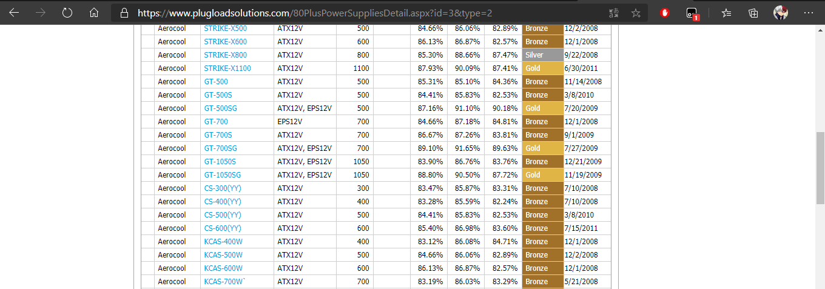Click the 88.66% efficiency value
This screenshot has width=825, height=289.
(468, 55)
